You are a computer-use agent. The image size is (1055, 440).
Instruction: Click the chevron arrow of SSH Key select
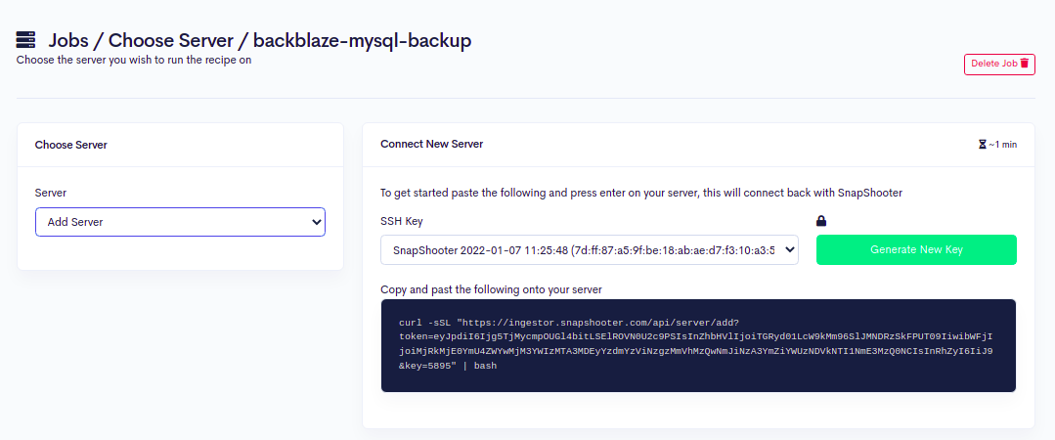[789, 249]
